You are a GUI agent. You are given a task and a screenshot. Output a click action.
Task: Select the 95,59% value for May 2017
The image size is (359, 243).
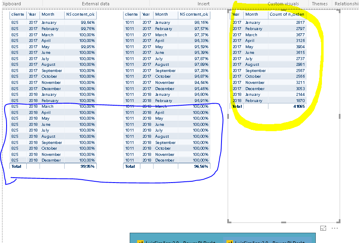201,46
